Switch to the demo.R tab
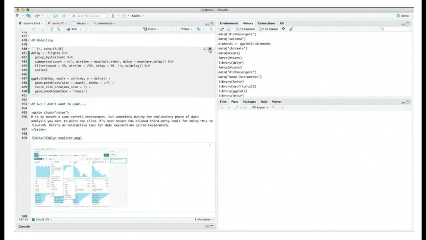426x240 pixels. point(57,24)
